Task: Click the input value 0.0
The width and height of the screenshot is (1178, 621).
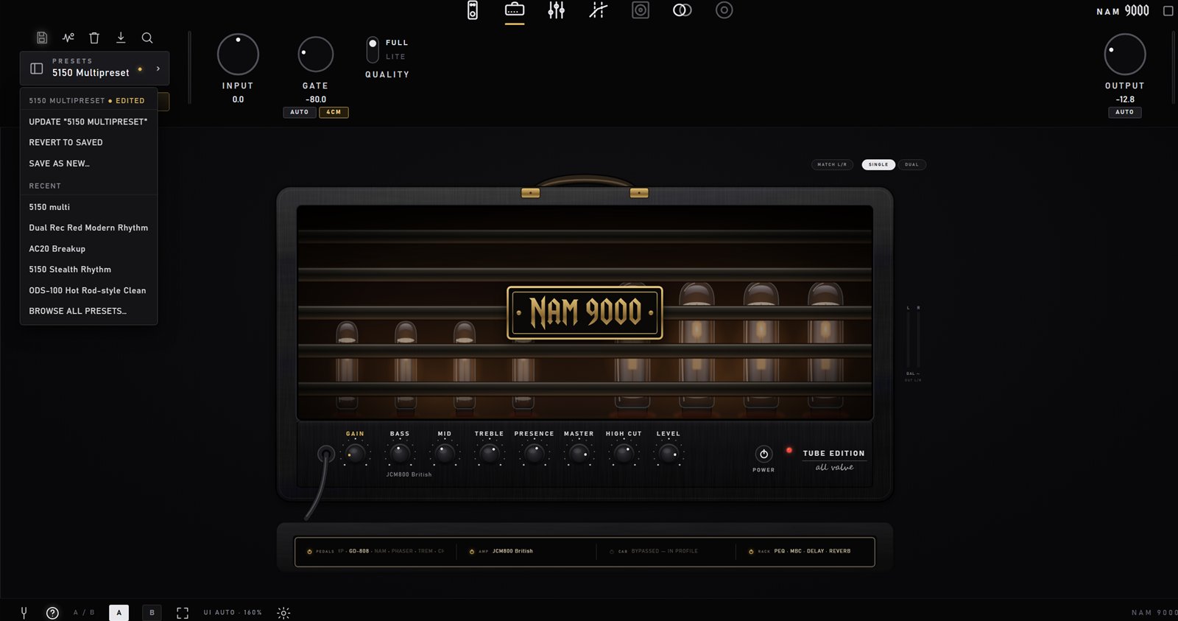Action: (238, 99)
